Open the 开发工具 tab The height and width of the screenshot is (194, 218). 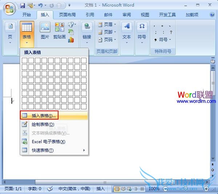click(167, 15)
